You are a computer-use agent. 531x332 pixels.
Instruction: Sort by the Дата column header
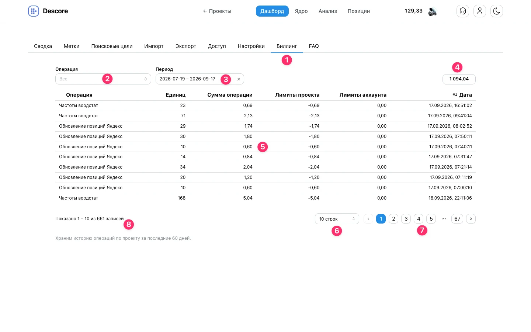coord(465,95)
